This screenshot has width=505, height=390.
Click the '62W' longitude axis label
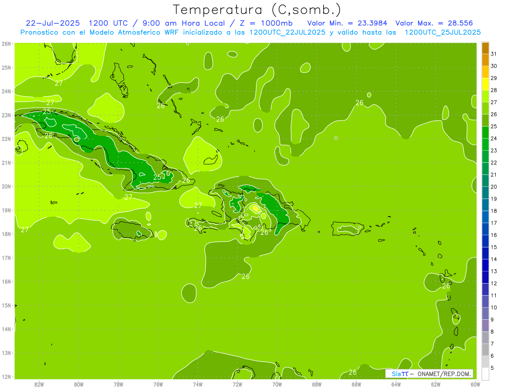436,384
